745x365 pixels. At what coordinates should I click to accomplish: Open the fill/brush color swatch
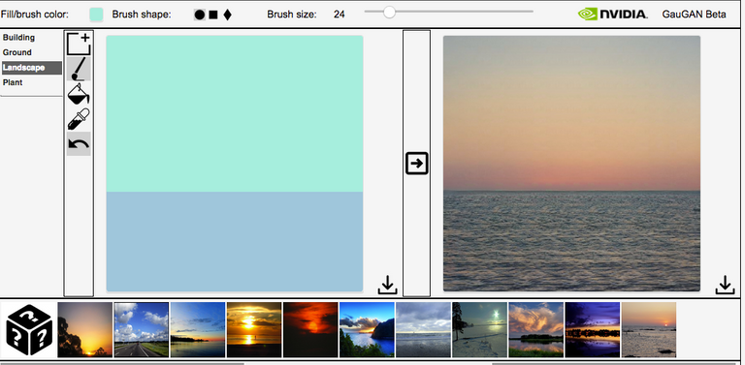click(96, 15)
